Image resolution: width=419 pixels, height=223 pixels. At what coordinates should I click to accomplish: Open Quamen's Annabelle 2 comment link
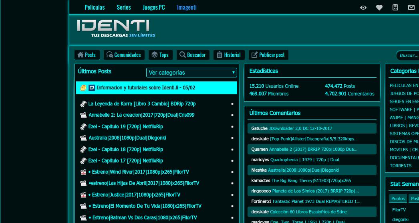313,149
